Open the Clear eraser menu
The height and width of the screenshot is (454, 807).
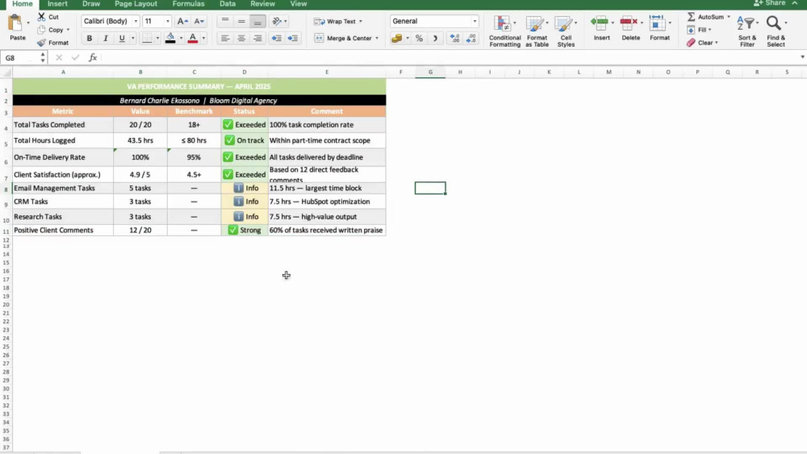pyautogui.click(x=702, y=43)
